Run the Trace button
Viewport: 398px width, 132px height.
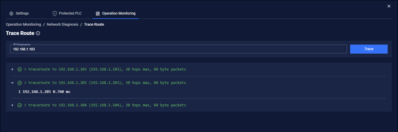tap(369, 49)
